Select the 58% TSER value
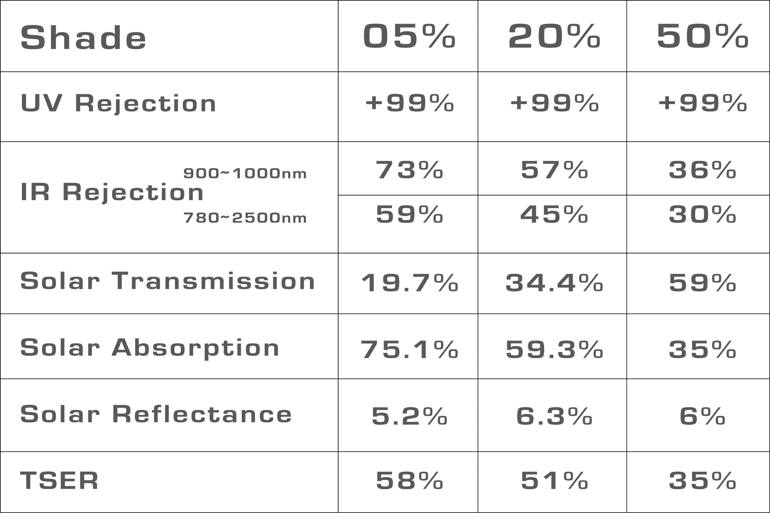The width and height of the screenshot is (770, 513). tap(409, 481)
